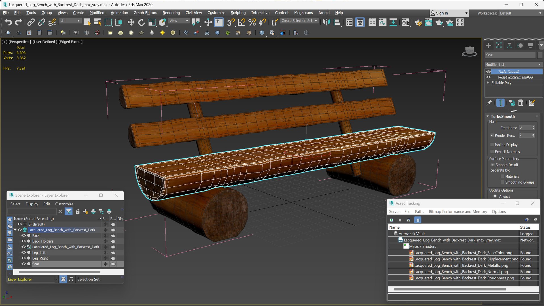Open the selection filter All dropdown
This screenshot has width=544, height=306.
tap(70, 21)
